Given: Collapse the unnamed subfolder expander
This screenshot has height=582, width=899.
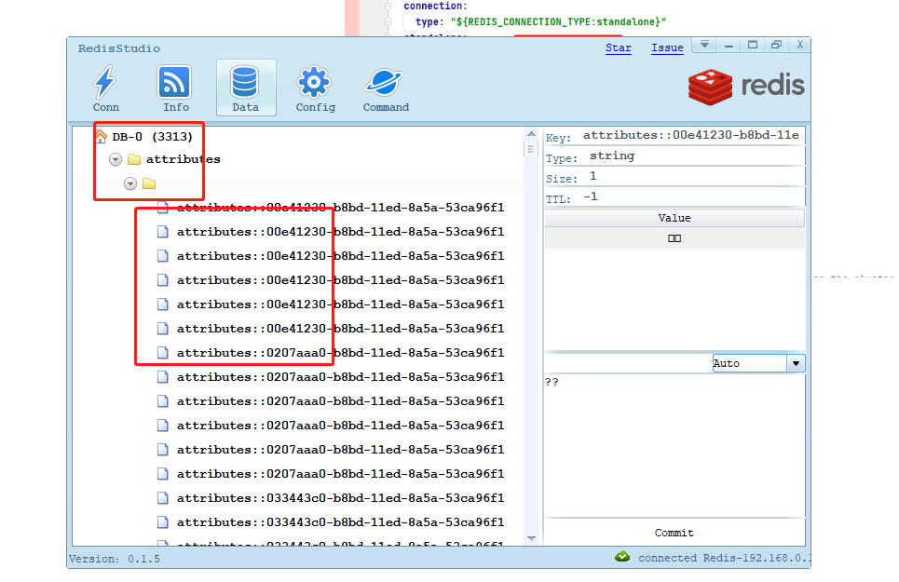Looking at the screenshot, I should (x=130, y=183).
